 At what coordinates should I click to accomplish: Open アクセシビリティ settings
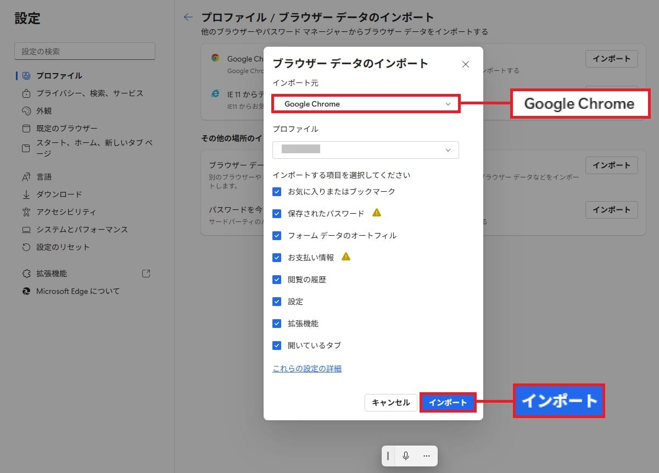pos(66,212)
